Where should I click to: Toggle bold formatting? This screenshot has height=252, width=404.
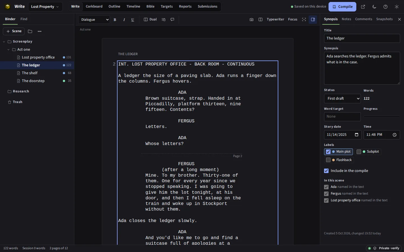(x=115, y=20)
